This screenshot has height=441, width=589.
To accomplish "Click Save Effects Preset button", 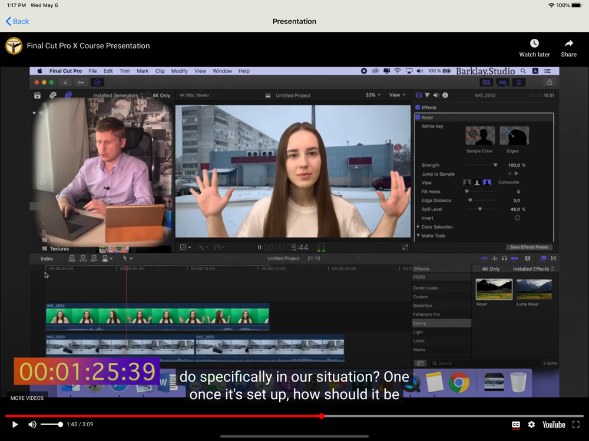I will point(529,247).
